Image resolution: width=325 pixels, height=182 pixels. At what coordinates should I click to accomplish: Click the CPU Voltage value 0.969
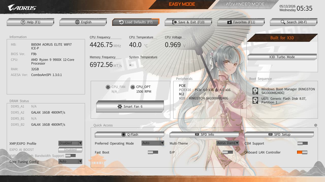point(173,45)
